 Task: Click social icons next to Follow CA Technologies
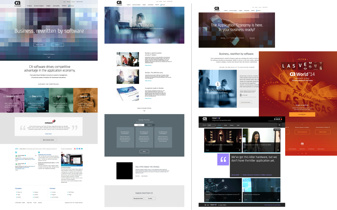(78, 149)
